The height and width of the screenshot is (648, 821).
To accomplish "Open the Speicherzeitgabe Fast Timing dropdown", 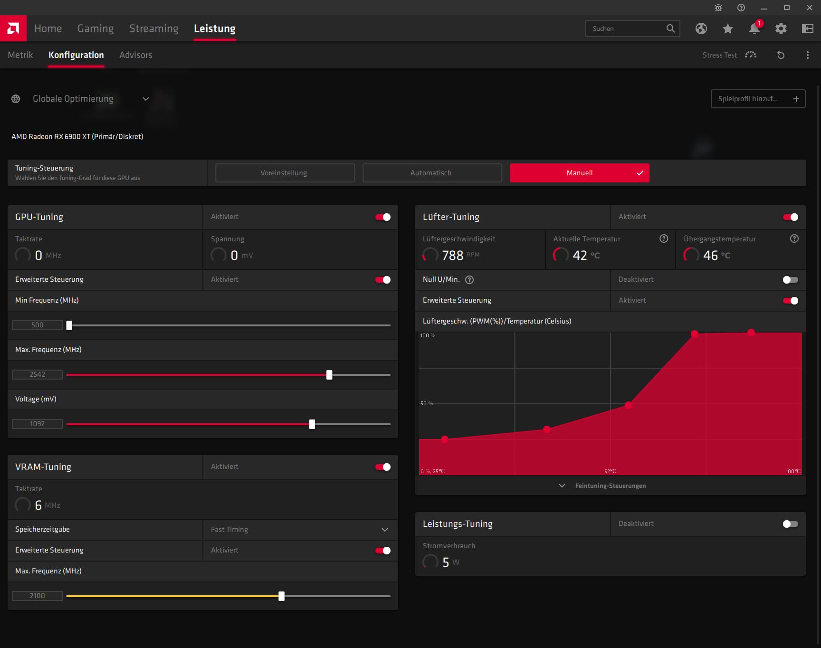I will pos(300,530).
